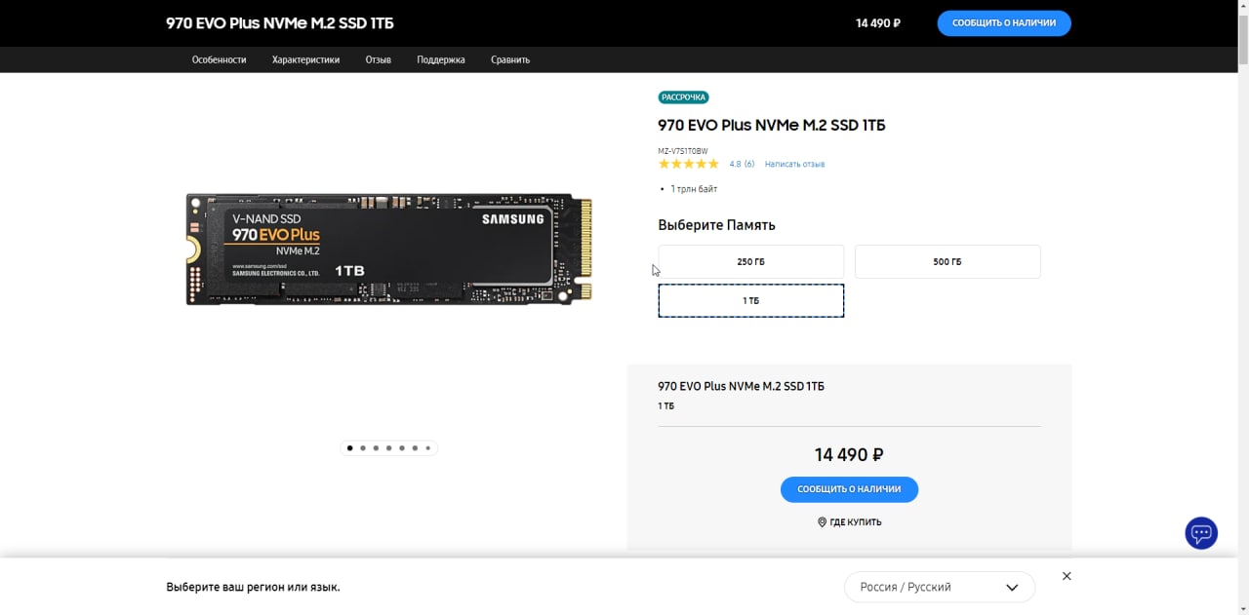The height and width of the screenshot is (615, 1249).
Task: Open the Сравнить tab
Action: pyautogui.click(x=510, y=59)
